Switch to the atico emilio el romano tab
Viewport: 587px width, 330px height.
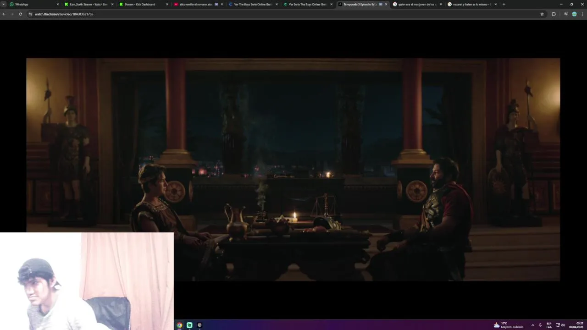point(198,4)
